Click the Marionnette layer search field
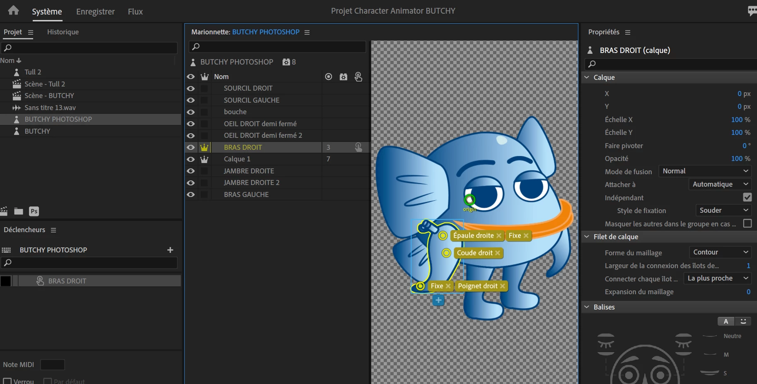Screen dimensions: 757x384 (x=277, y=47)
